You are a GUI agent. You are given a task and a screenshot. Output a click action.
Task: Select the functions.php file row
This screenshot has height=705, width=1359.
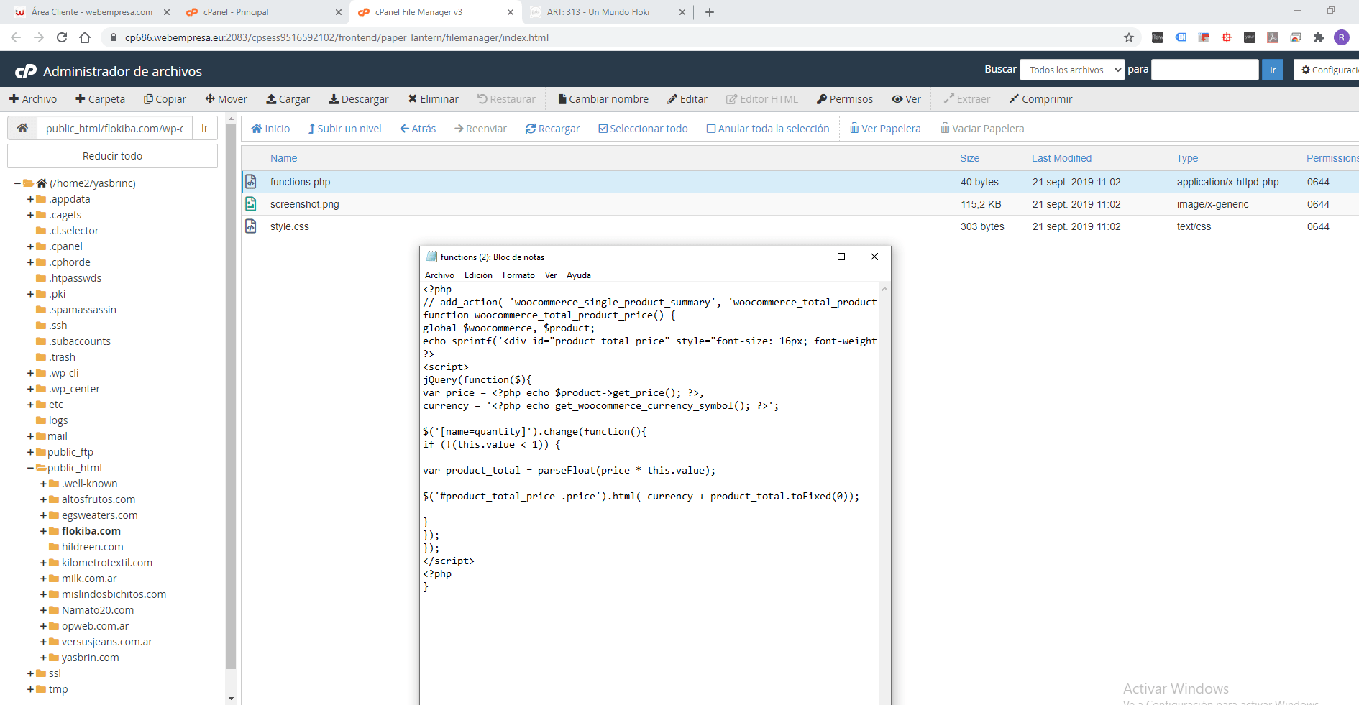coord(800,182)
